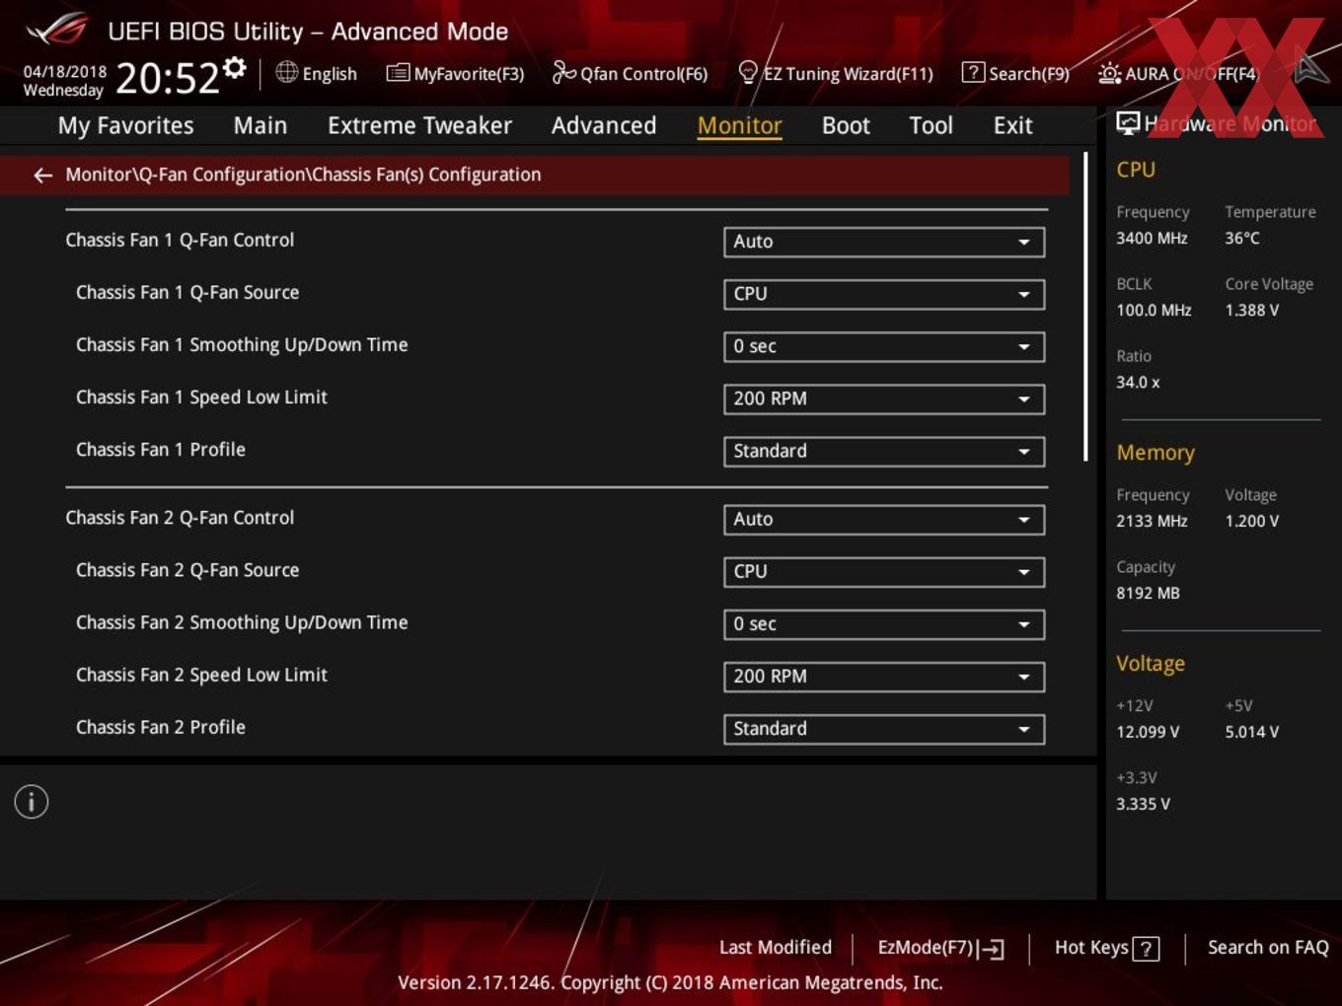Click +5V voltage value 5.014 V
This screenshot has height=1006, width=1342.
1252,732
